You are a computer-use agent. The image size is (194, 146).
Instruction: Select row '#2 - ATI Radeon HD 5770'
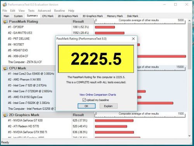point(23,126)
